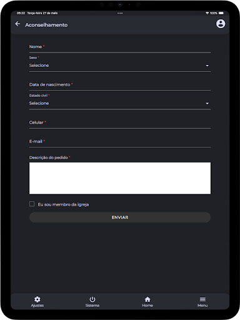This screenshot has width=240, height=320.
Task: Tap the three-dot multitasking indicator
Action: [x=120, y=13]
